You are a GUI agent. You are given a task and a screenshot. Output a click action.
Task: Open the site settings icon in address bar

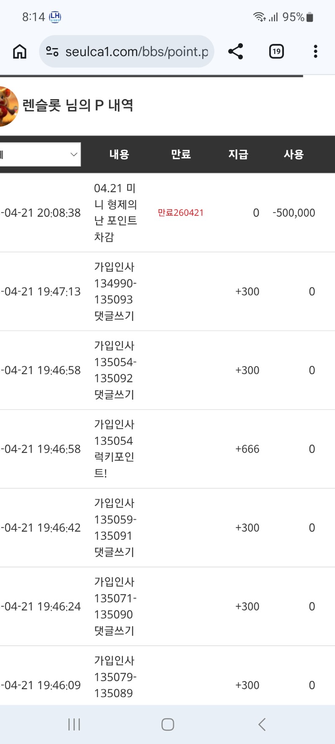point(52,51)
